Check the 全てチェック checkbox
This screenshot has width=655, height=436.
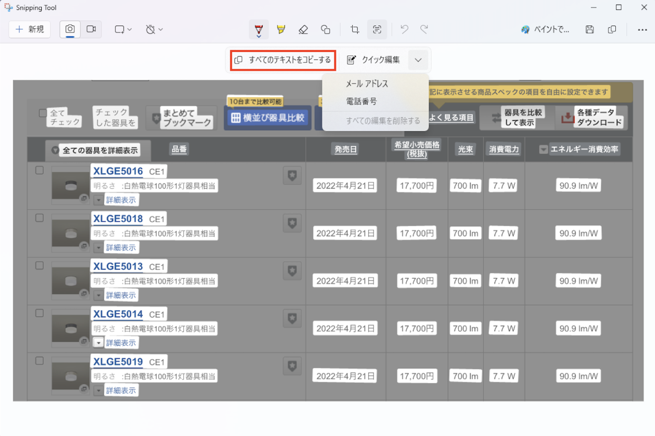43,113
